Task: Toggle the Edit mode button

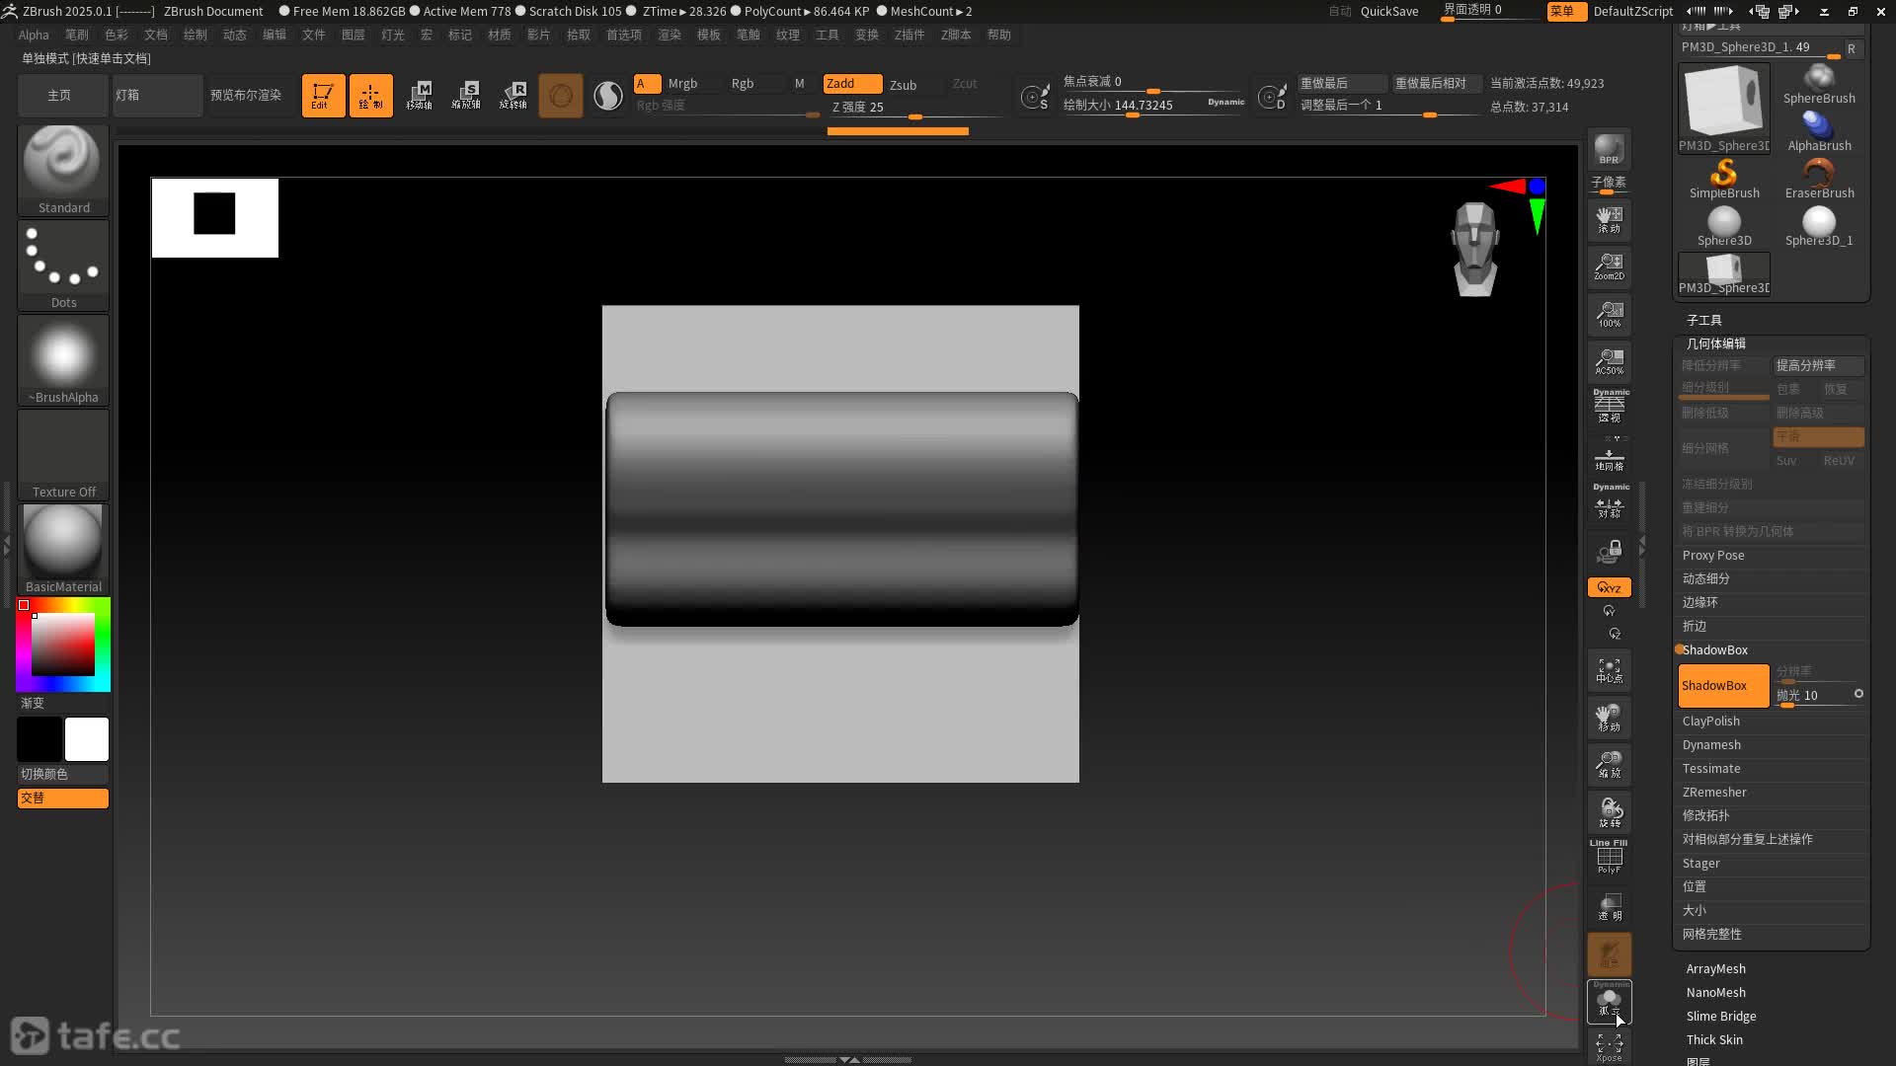Action: 323,96
